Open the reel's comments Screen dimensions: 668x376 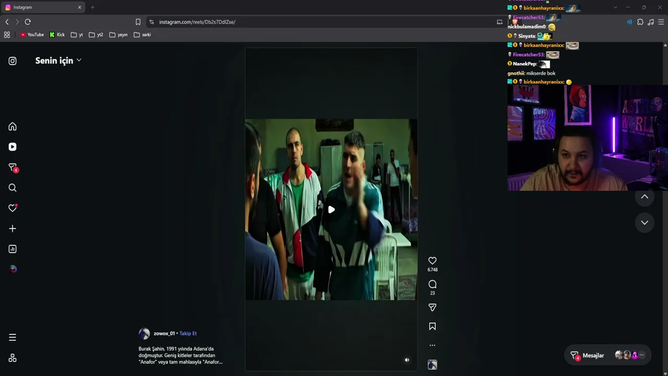coord(432,284)
